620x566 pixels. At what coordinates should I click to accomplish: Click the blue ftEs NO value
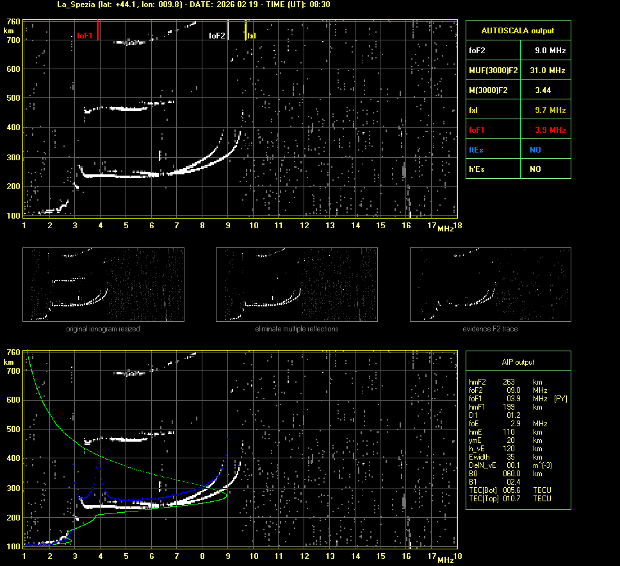click(535, 150)
